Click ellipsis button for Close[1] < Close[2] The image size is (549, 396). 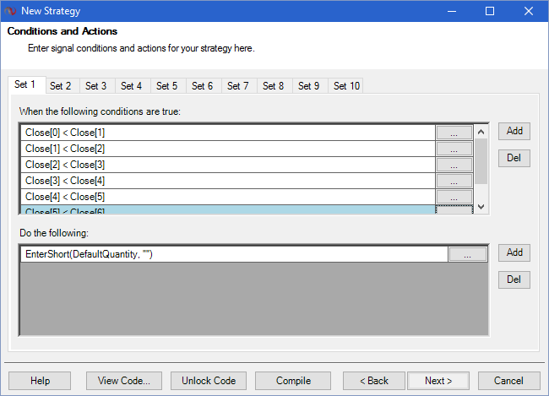click(454, 149)
